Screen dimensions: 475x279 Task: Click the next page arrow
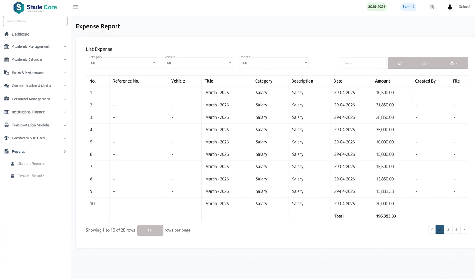point(464,230)
